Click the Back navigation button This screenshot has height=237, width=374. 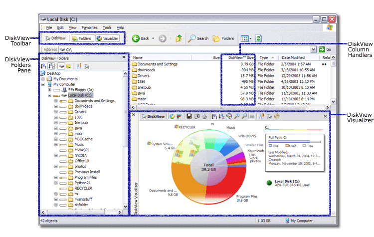[140, 38]
